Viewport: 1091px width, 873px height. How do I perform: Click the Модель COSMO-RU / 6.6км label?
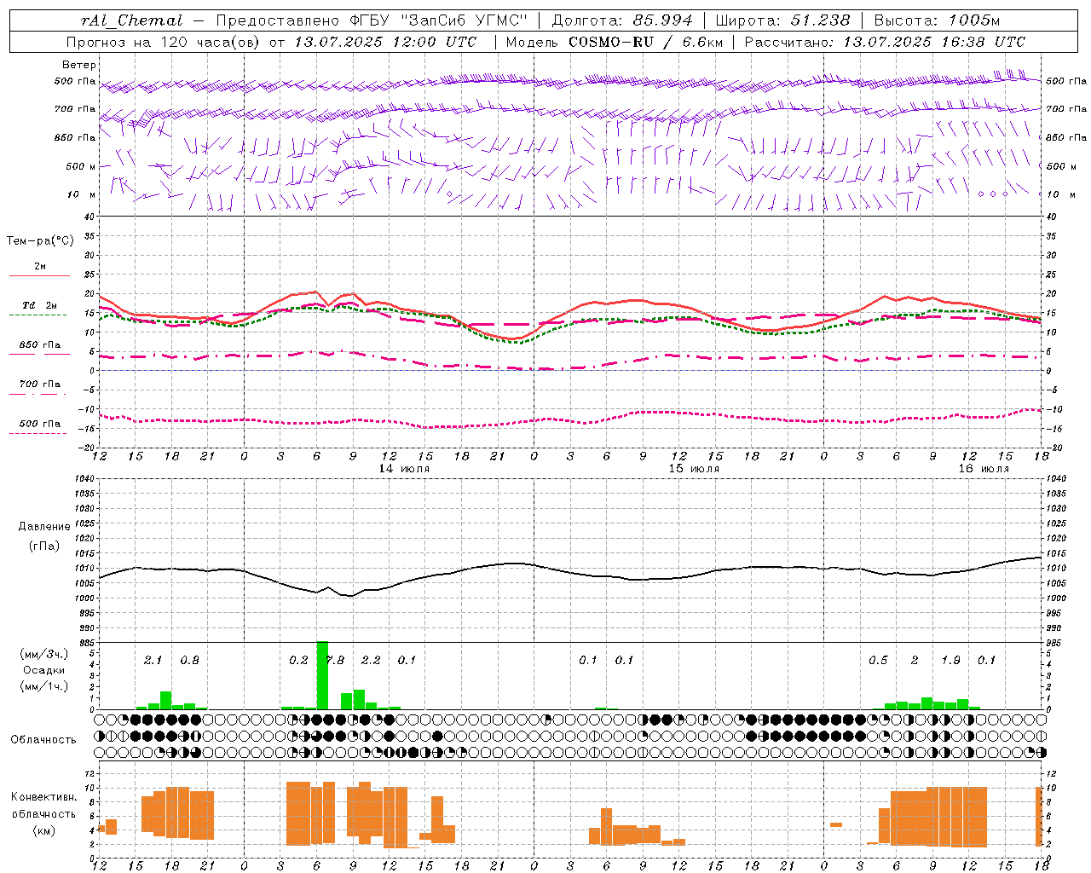click(615, 42)
